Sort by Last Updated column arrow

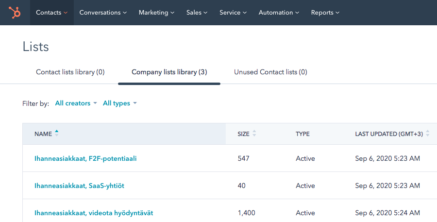tap(427, 134)
